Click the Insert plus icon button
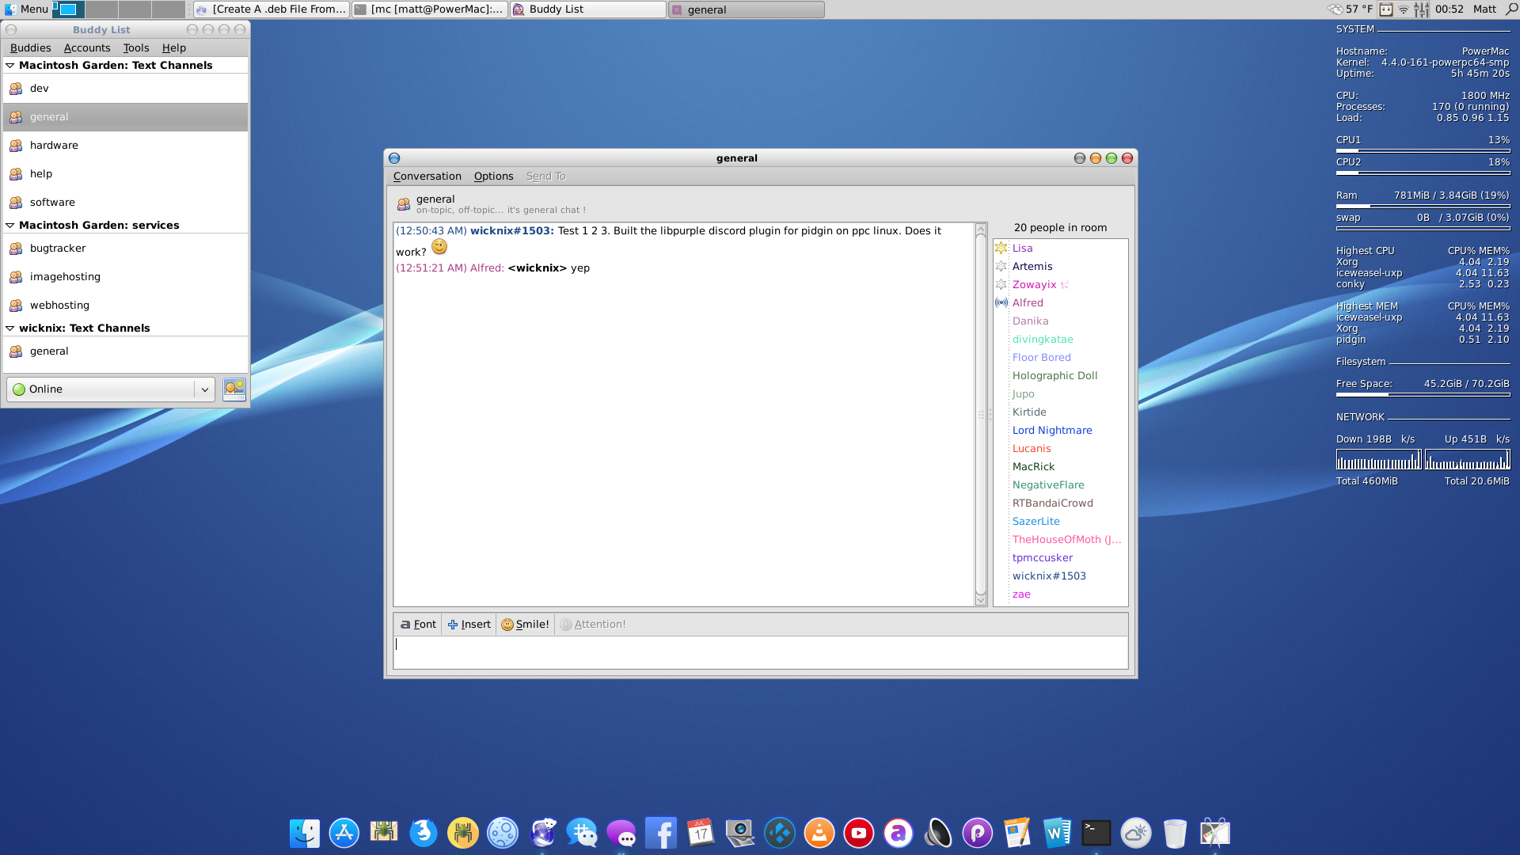This screenshot has height=855, width=1520. tap(469, 624)
